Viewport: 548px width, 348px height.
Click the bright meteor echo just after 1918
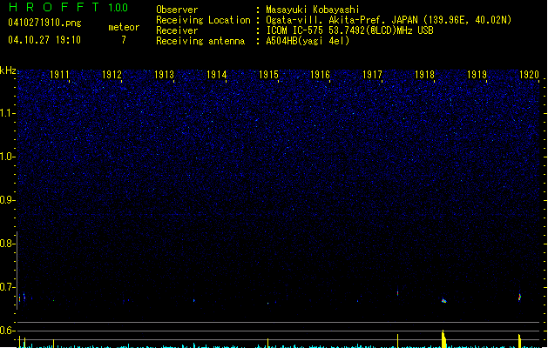coord(443,300)
